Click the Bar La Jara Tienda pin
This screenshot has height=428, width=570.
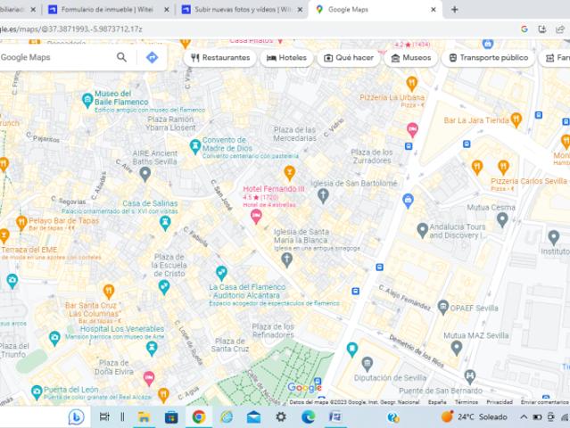[516, 119]
